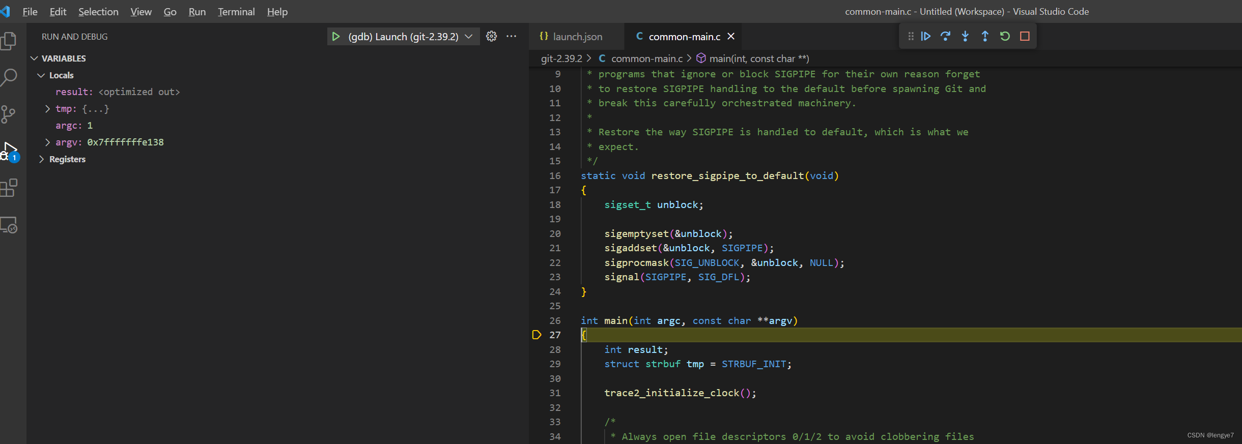Expand the argv variable
Image resolution: width=1242 pixels, height=444 pixels.
[47, 142]
